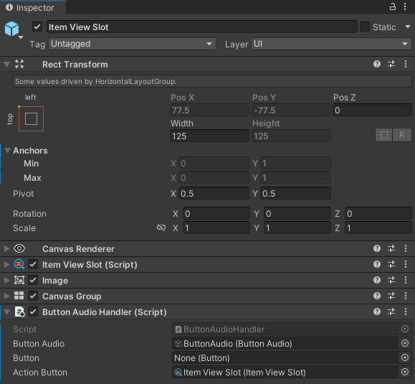The image size is (415, 384).
Task: Toggle the Item View Slot active checkbox
Action: [37, 27]
